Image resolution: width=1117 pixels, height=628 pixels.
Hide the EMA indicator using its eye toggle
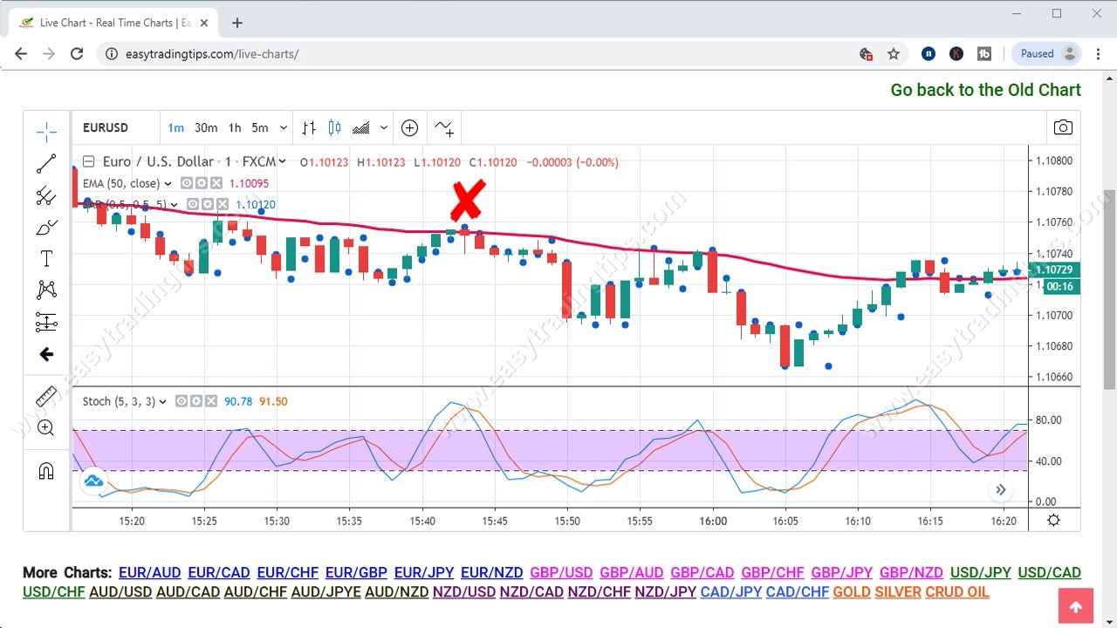[x=187, y=183]
